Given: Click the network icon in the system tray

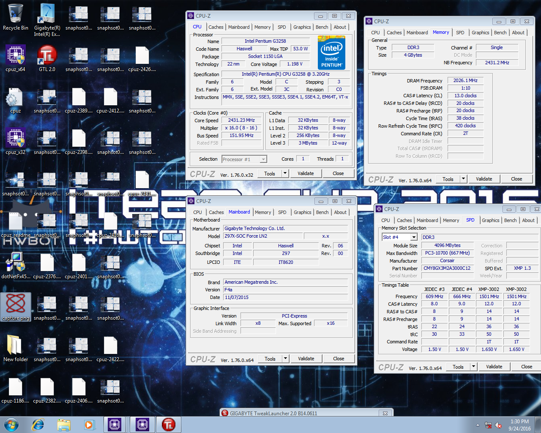Looking at the screenshot, I should click(488, 425).
